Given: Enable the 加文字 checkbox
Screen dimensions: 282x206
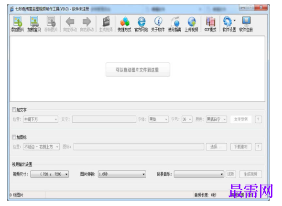Looking at the screenshot, I should [x=14, y=110].
